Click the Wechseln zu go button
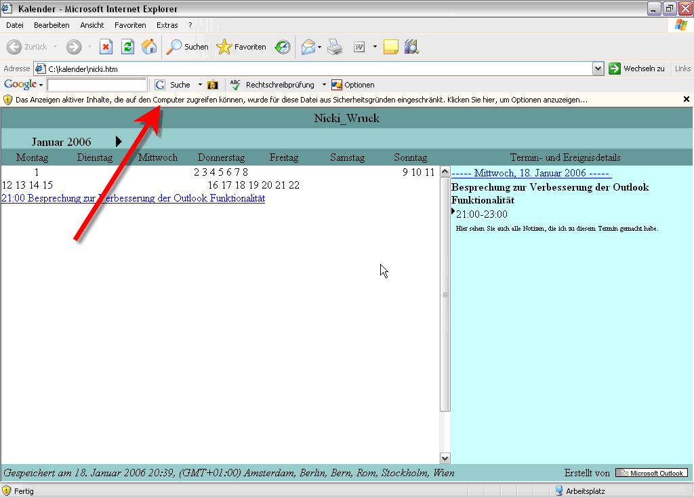Screen dimensions: 694x498 click(x=637, y=69)
